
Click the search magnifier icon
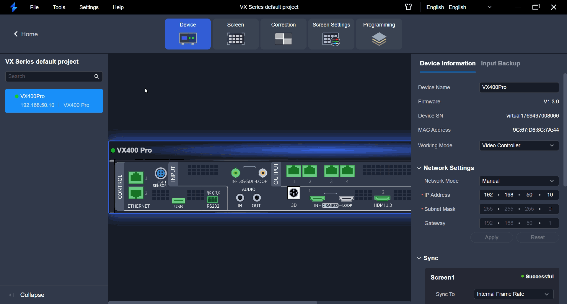[97, 76]
